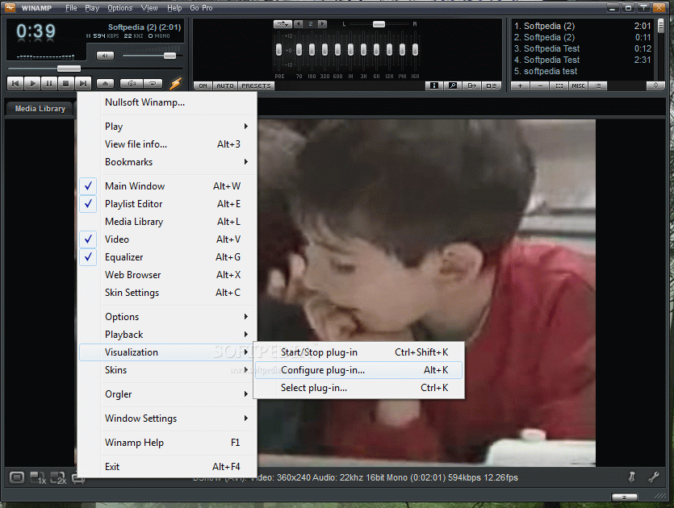Viewport: 674px width, 508px height.
Task: Click the equalizer next-page right arrow
Action: pyautogui.click(x=322, y=24)
